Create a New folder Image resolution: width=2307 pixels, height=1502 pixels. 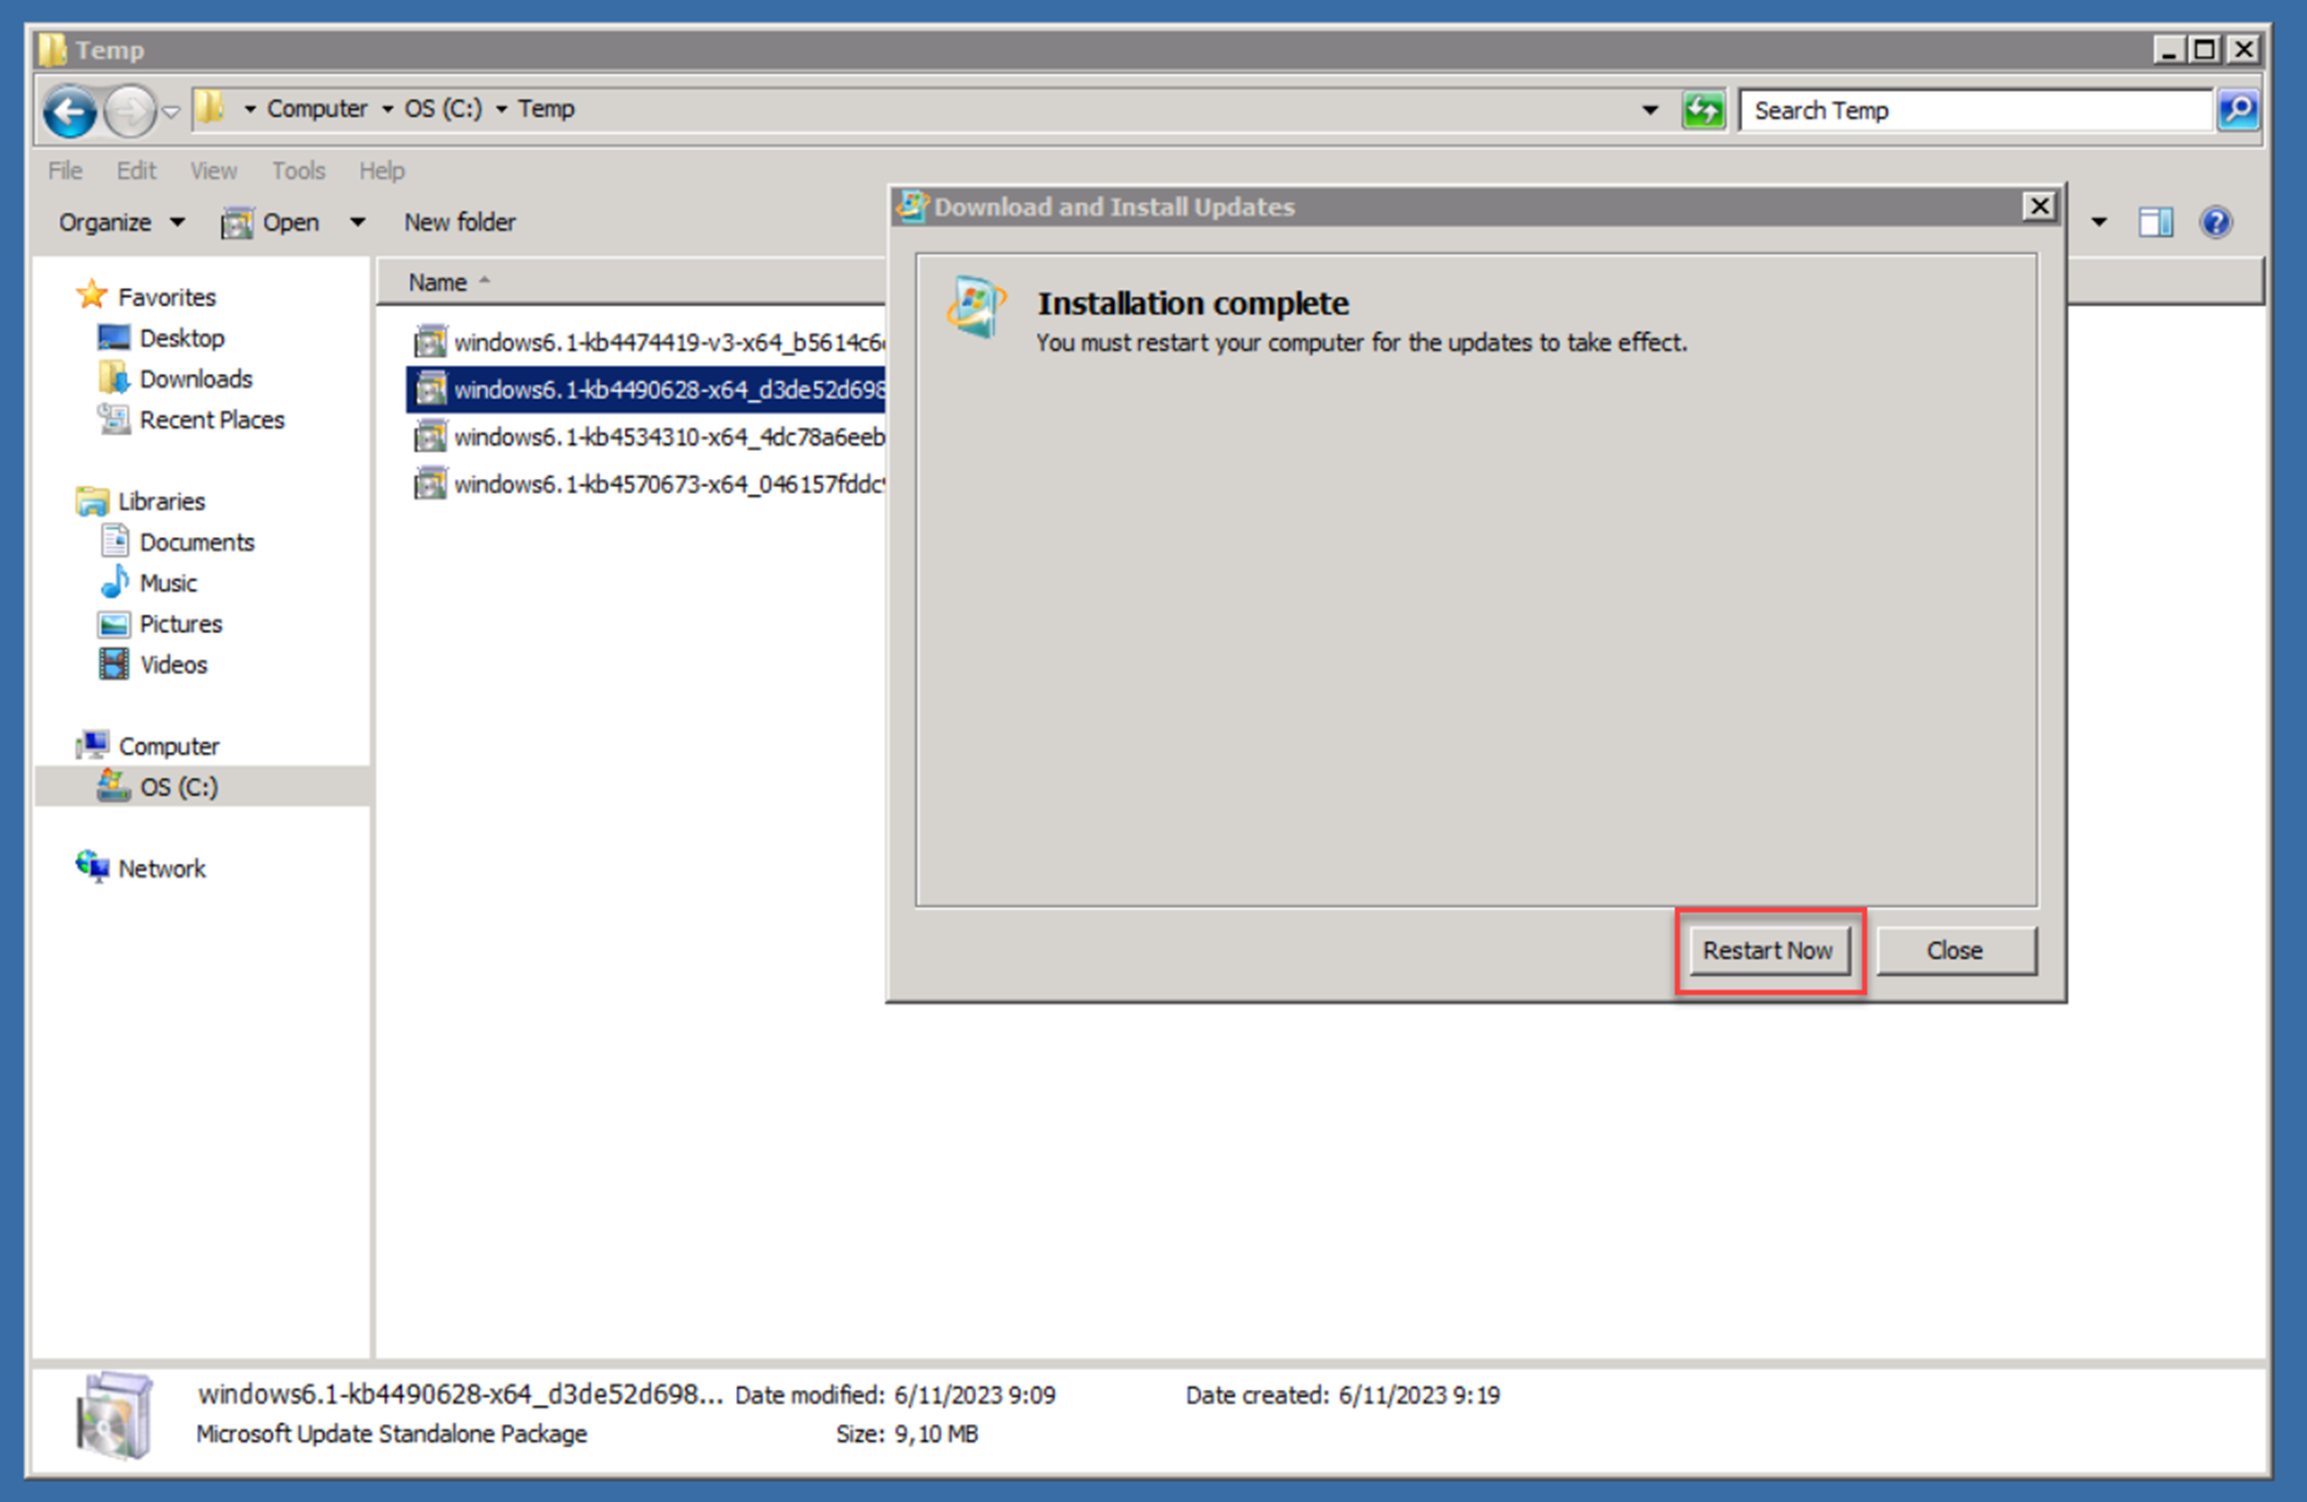click(460, 222)
